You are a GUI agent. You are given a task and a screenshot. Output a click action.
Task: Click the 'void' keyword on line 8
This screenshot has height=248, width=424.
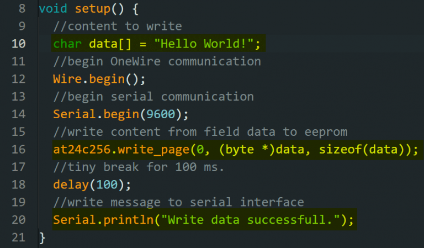[x=53, y=9]
